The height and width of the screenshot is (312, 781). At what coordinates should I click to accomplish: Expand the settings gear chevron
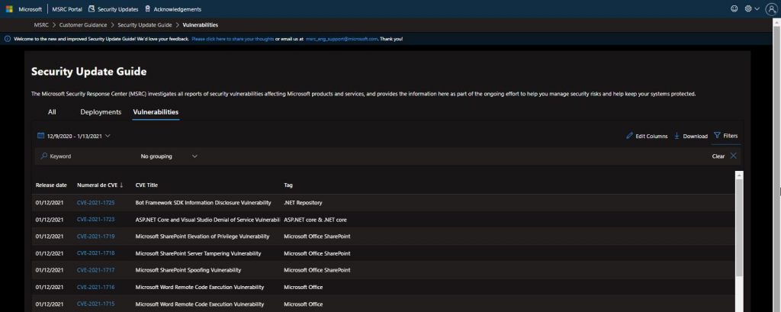coord(757,9)
